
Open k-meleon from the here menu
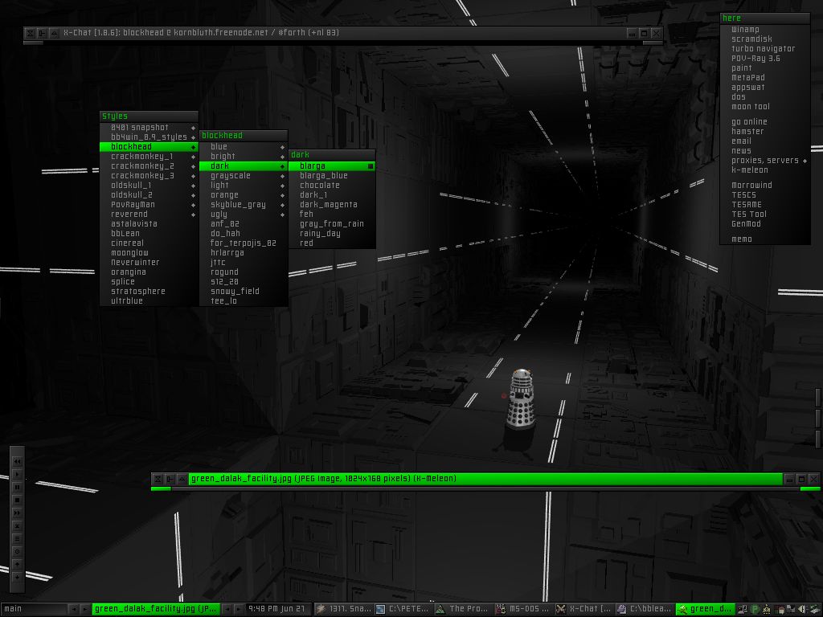(x=765, y=170)
